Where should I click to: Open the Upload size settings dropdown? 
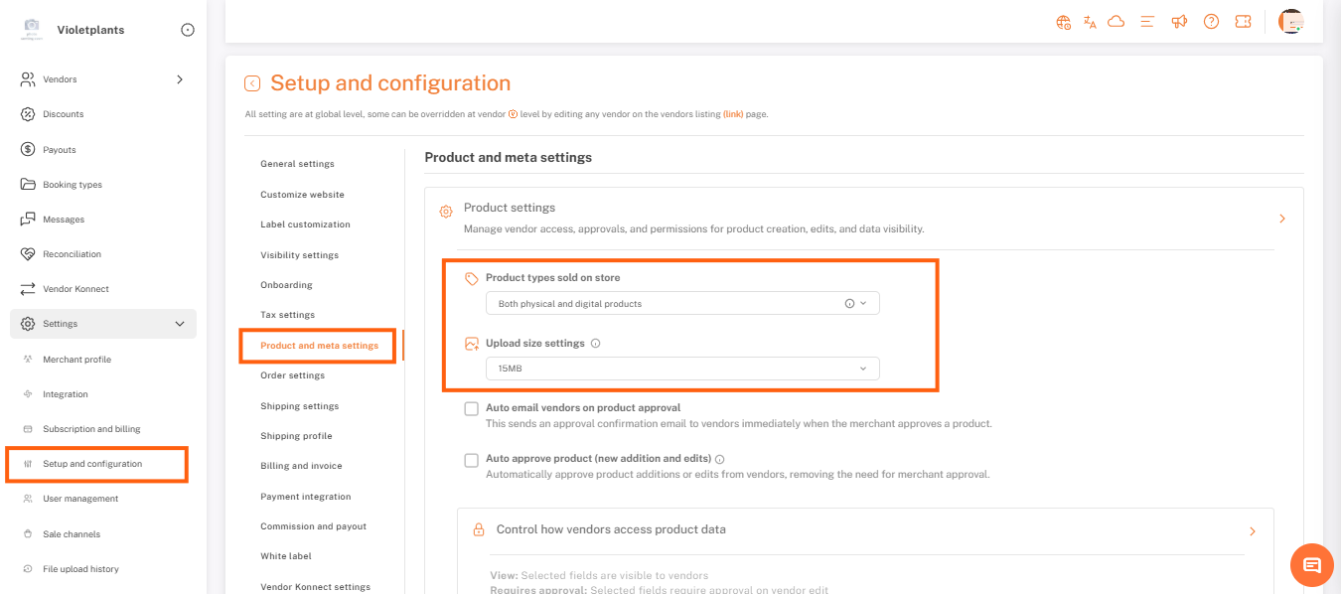(x=682, y=369)
